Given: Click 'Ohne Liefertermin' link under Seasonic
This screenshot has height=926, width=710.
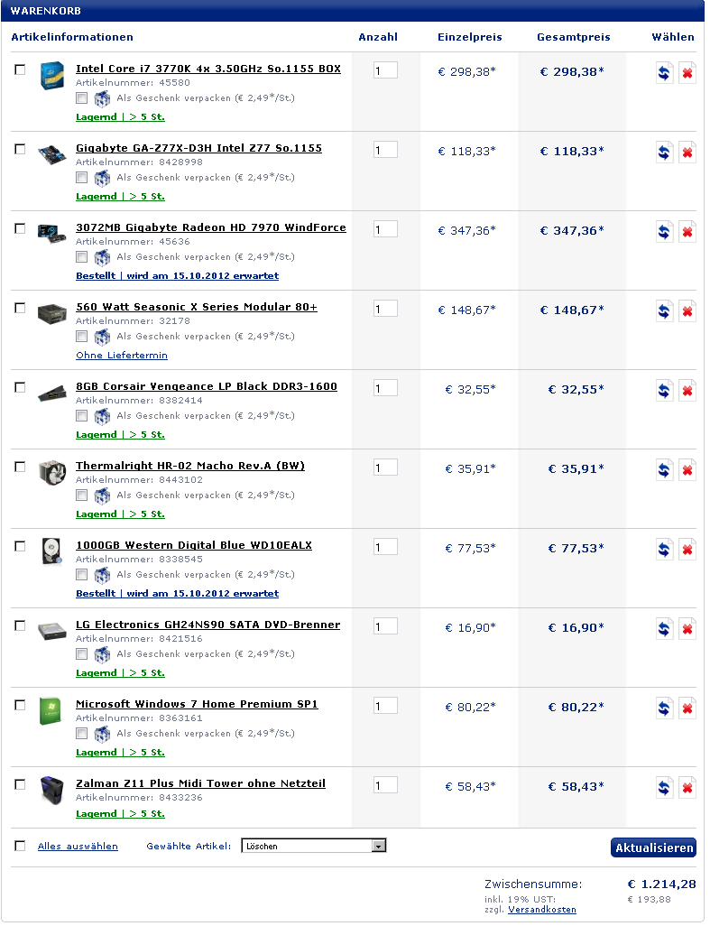Looking at the screenshot, I should click(x=122, y=356).
